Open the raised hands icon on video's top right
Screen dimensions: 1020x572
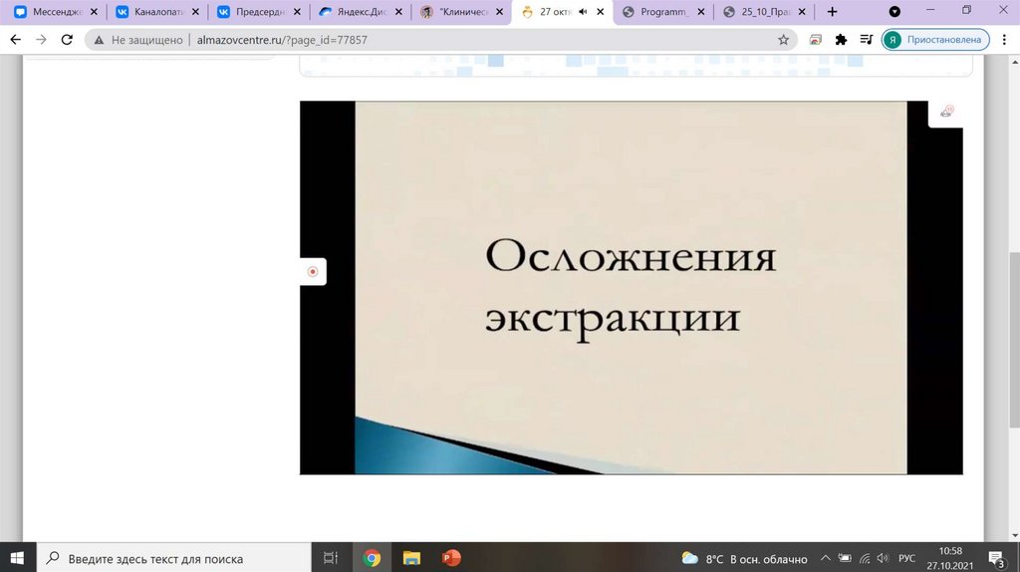point(946,113)
